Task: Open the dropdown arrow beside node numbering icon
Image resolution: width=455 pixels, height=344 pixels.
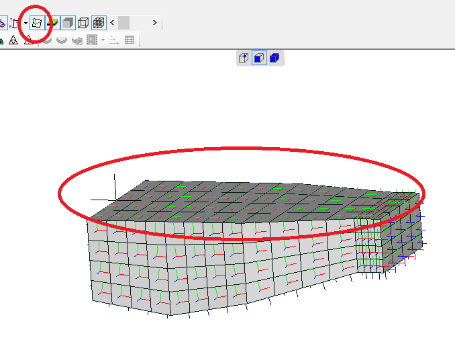Action: 26,23
